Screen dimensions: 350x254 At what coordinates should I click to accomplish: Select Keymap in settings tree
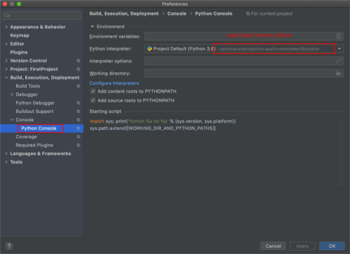[x=20, y=36]
